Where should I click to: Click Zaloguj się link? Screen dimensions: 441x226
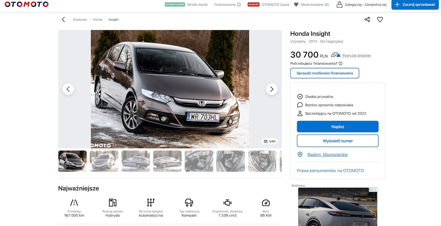pyautogui.click(x=353, y=4)
